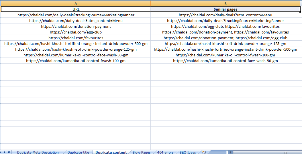Click the horizontal scrollbar left arrow
The width and height of the screenshot is (302, 154).
tap(231, 152)
